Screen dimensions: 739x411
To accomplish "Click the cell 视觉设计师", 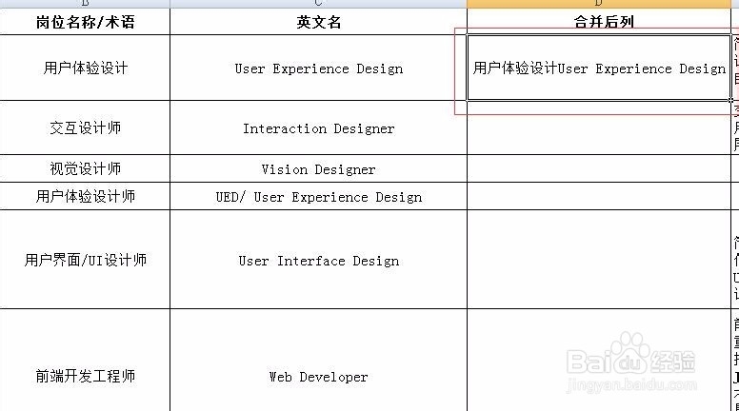I will coord(85,168).
